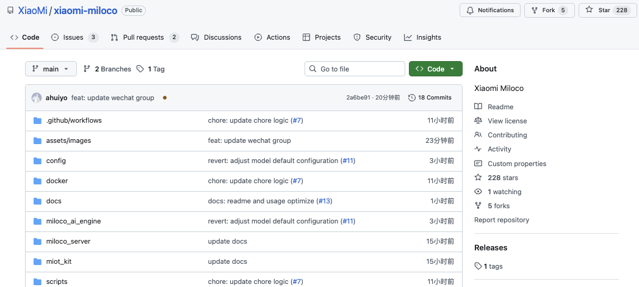
Task: Click the Activity pulse icon
Action: tap(478, 149)
